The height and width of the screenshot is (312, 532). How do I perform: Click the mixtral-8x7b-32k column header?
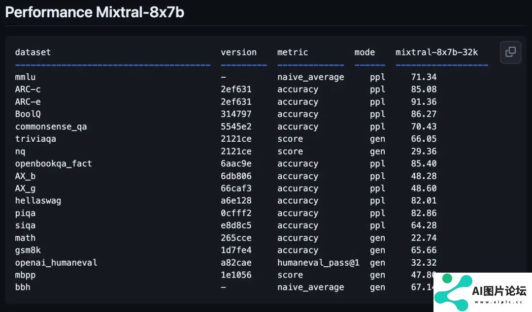436,52
